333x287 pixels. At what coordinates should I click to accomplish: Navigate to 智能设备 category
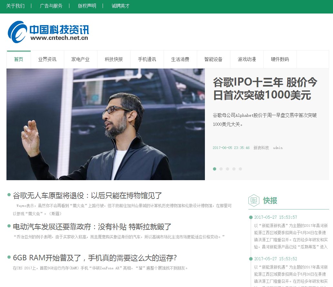point(213,60)
